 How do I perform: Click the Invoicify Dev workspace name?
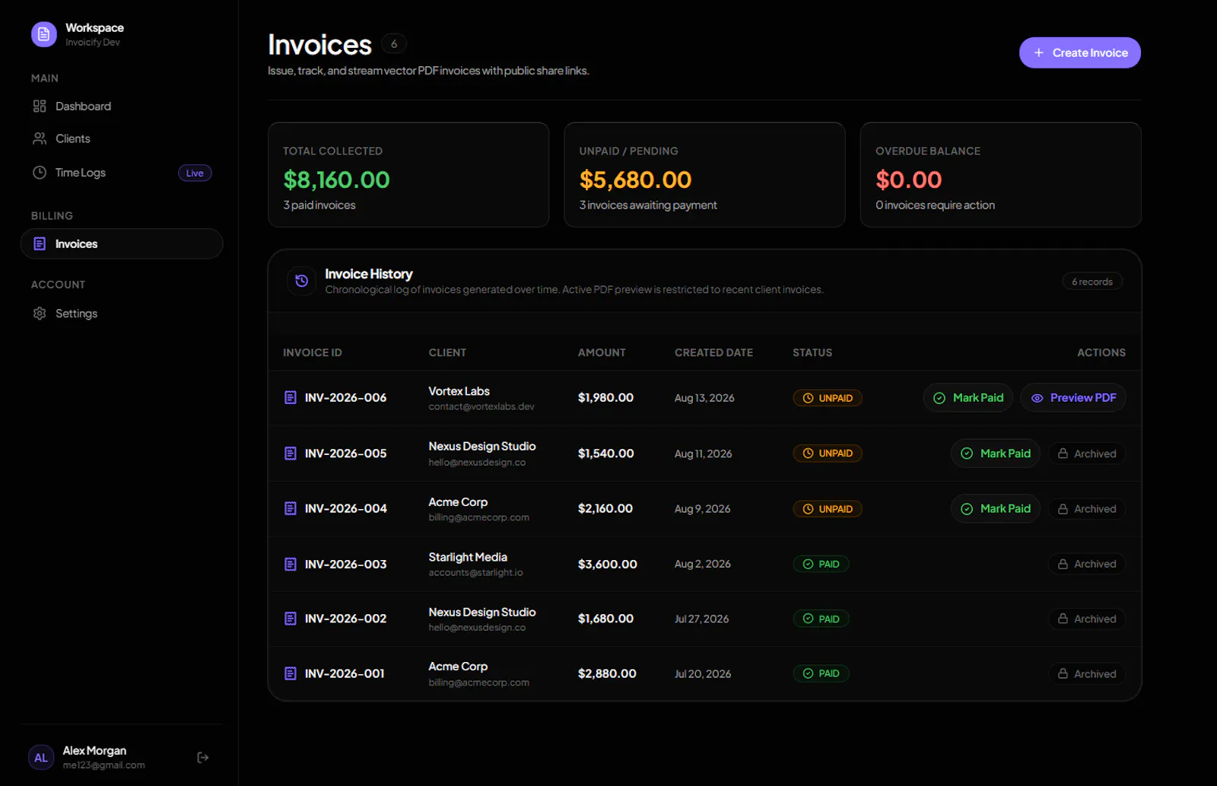tap(93, 43)
